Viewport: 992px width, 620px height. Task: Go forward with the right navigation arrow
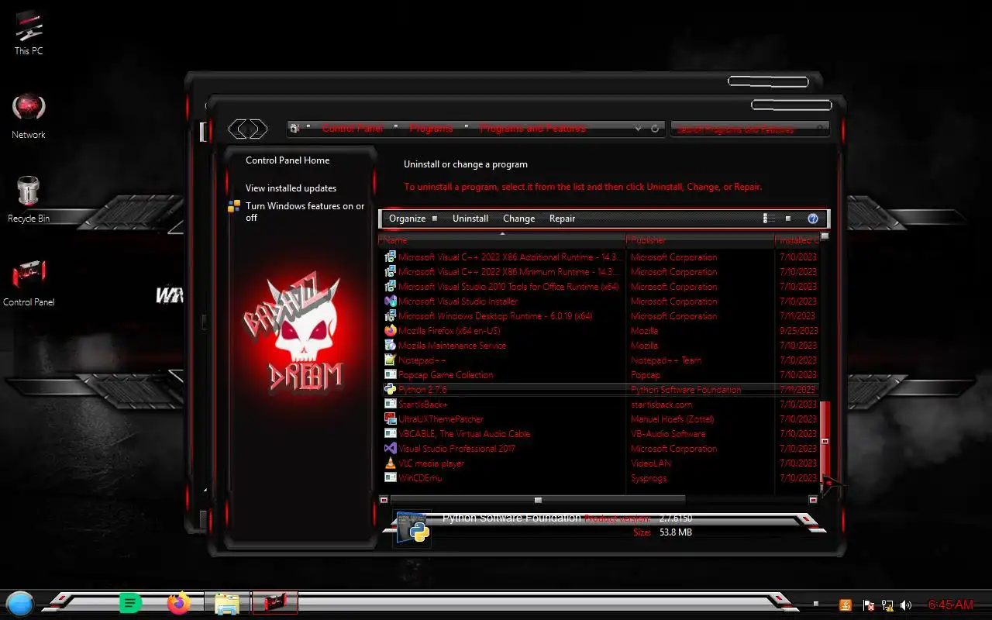258,129
